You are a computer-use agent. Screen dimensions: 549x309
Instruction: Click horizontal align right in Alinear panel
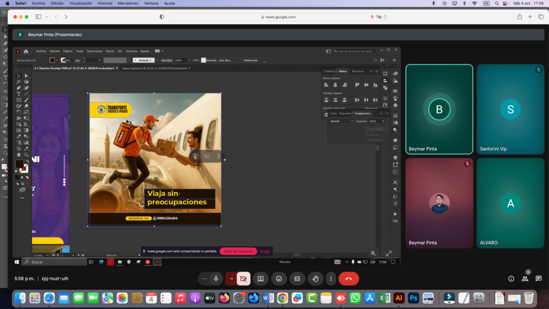click(345, 85)
